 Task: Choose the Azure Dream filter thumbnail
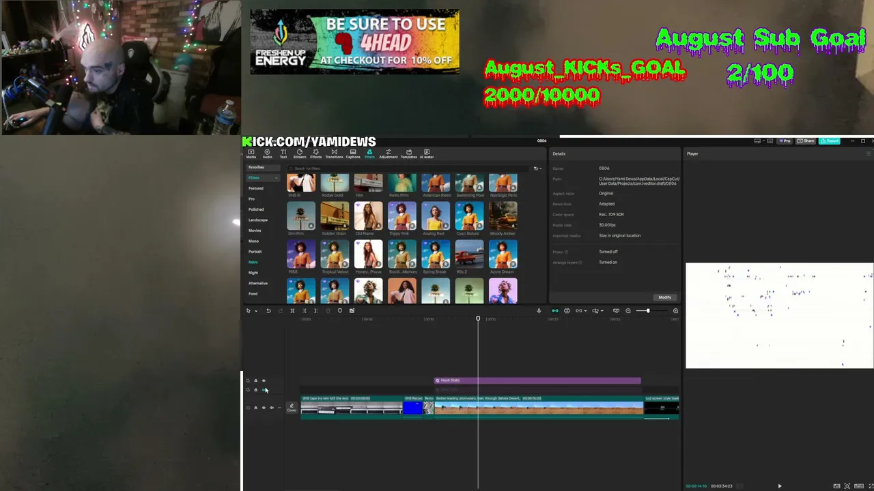[503, 254]
